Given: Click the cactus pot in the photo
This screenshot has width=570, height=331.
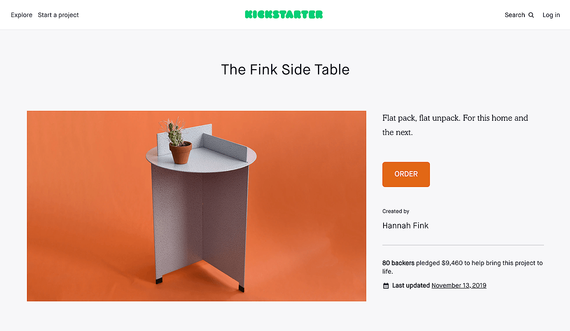Looking at the screenshot, I should click(180, 152).
